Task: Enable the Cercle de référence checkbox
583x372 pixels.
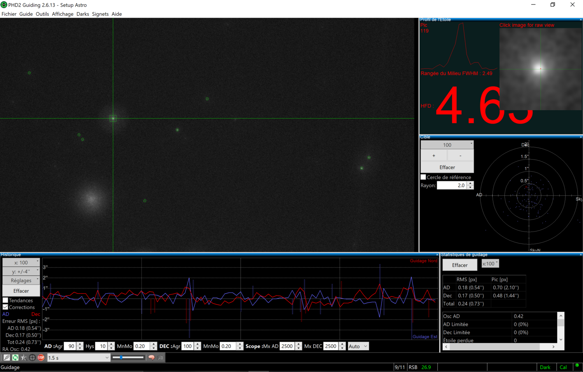Action: (423, 177)
